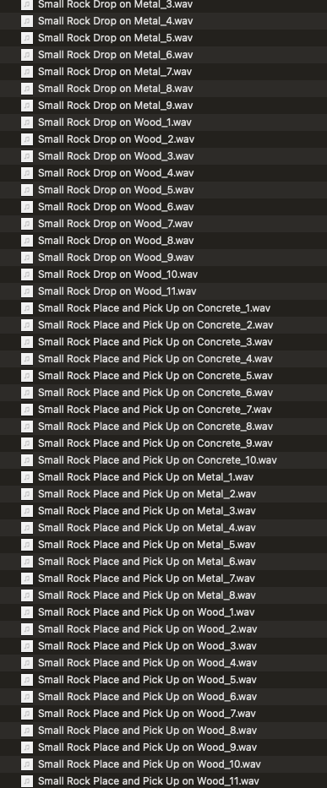Select Small Rock Place and Pick Up on Metal_4.wav
This screenshot has height=788, width=327.
[147, 528]
